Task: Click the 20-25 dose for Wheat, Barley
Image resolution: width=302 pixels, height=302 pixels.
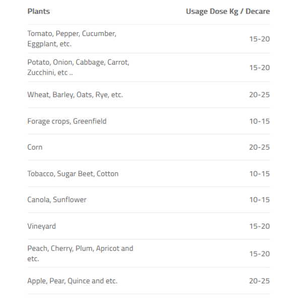Action: coord(259,95)
